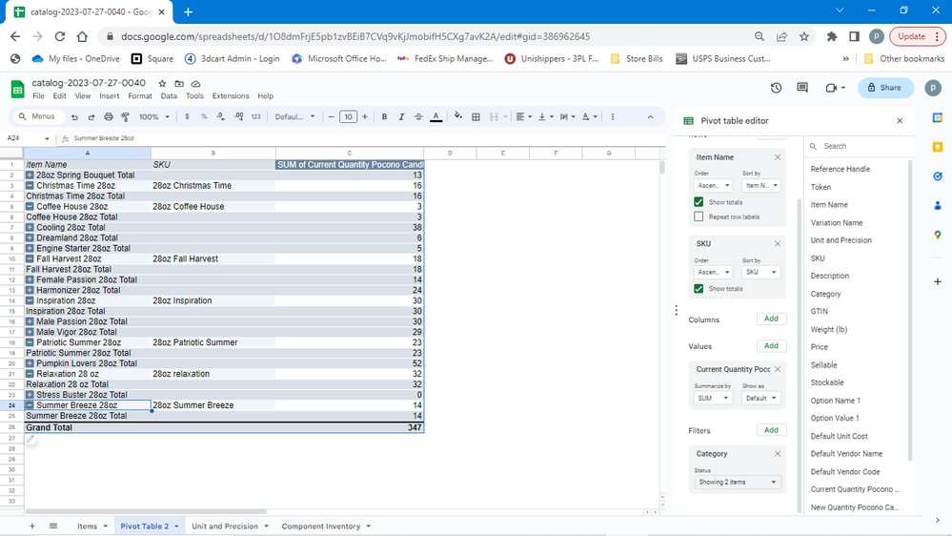
Task: Format as currency with dollar icon
Action: pyautogui.click(x=187, y=116)
